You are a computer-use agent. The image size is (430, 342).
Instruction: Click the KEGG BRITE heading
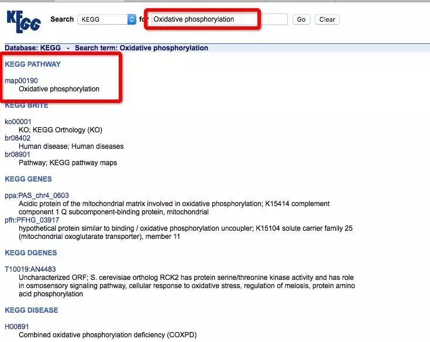(26, 105)
